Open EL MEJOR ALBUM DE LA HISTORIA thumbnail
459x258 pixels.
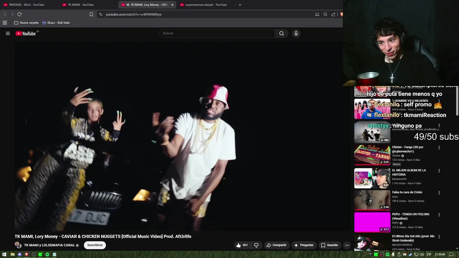pyautogui.click(x=372, y=178)
